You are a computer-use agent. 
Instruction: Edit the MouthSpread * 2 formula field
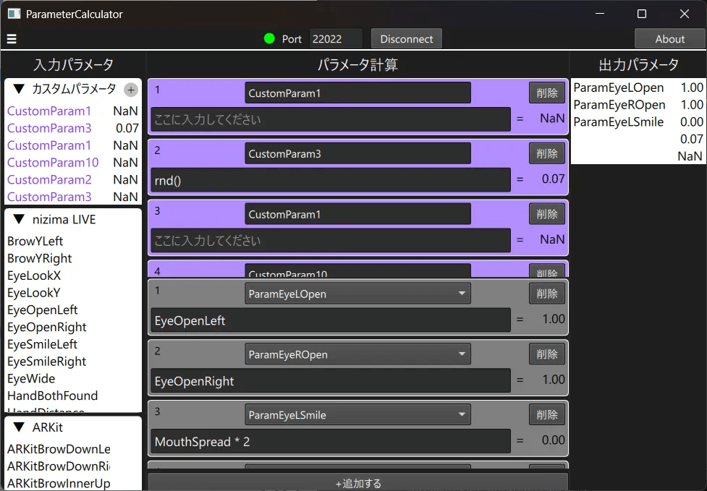point(331,441)
